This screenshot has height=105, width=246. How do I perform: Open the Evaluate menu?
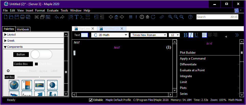coord(53,10)
